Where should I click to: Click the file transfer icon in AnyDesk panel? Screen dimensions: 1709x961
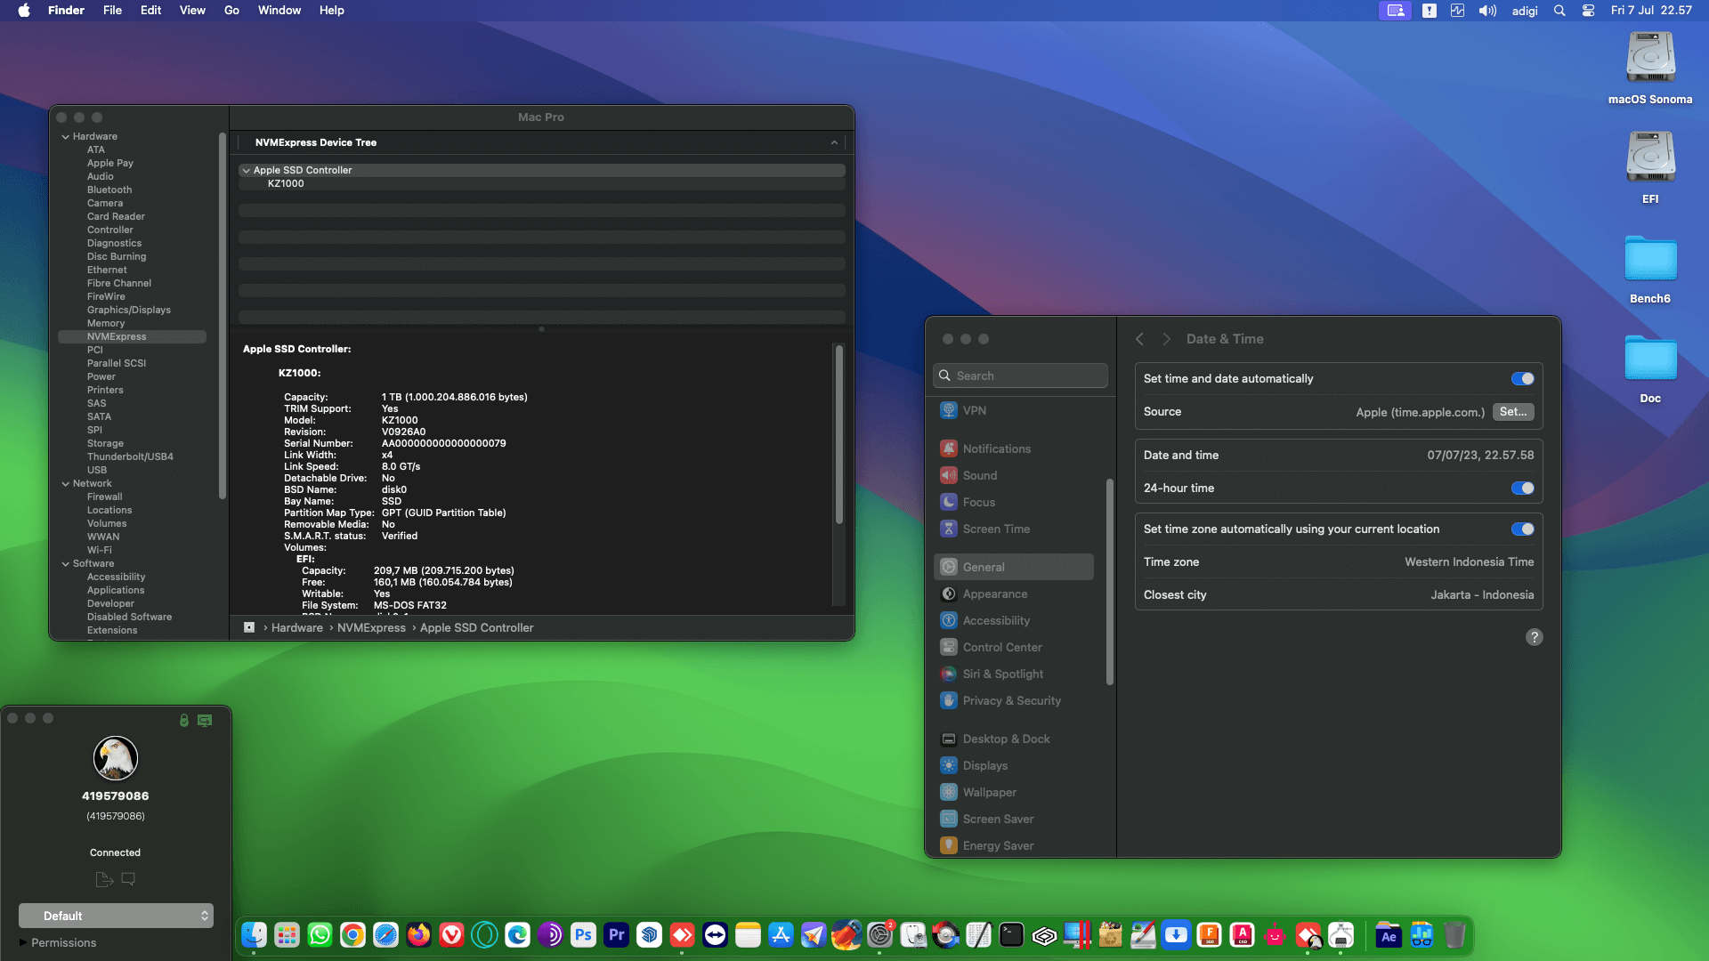coord(104,879)
